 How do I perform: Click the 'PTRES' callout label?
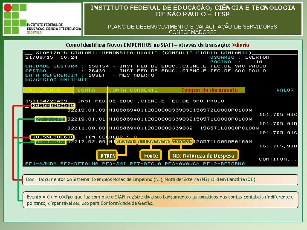[x=107, y=156]
